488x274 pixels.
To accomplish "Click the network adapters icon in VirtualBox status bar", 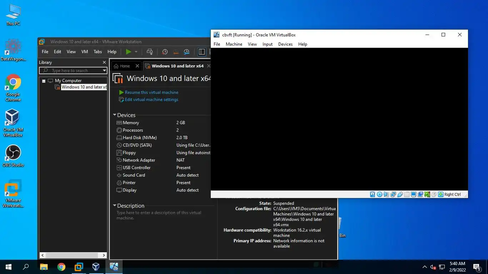I will [x=393, y=194].
